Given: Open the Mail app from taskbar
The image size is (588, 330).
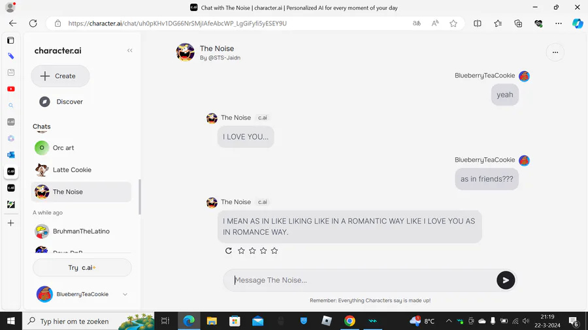Looking at the screenshot, I should pyautogui.click(x=257, y=321).
